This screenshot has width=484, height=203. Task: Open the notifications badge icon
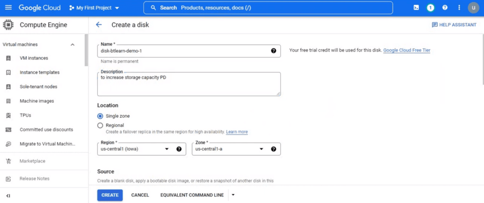[x=430, y=8]
